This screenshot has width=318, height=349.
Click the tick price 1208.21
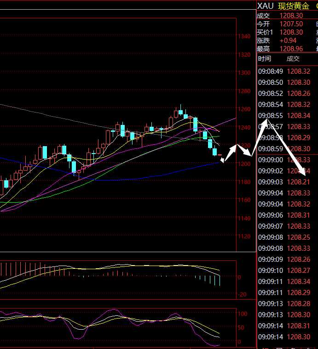[x=298, y=182]
